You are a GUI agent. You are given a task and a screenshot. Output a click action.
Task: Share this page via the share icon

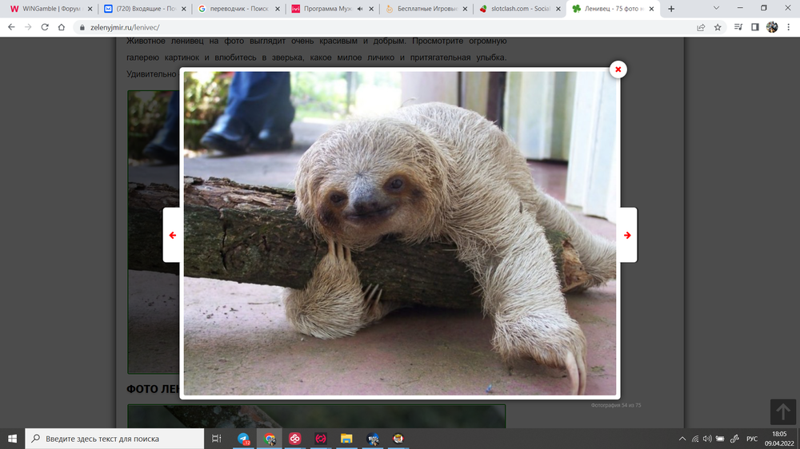point(701,26)
